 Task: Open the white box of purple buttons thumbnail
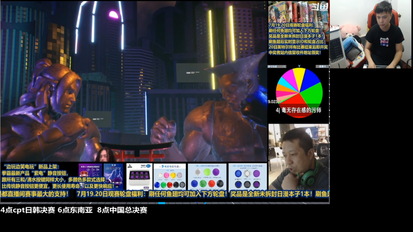139,176
